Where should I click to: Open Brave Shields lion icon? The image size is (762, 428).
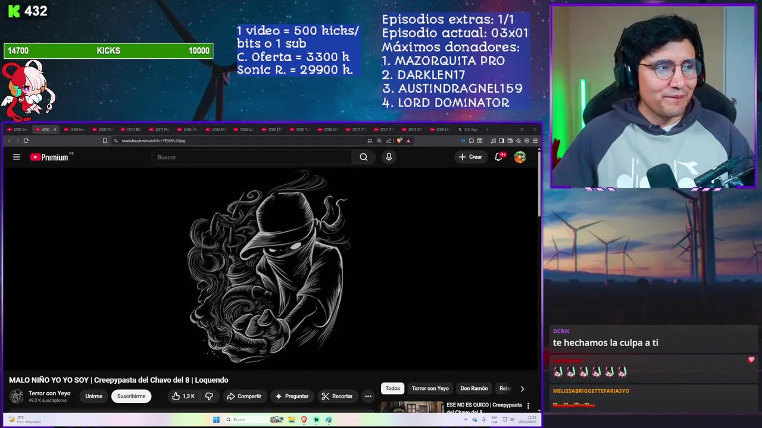399,141
